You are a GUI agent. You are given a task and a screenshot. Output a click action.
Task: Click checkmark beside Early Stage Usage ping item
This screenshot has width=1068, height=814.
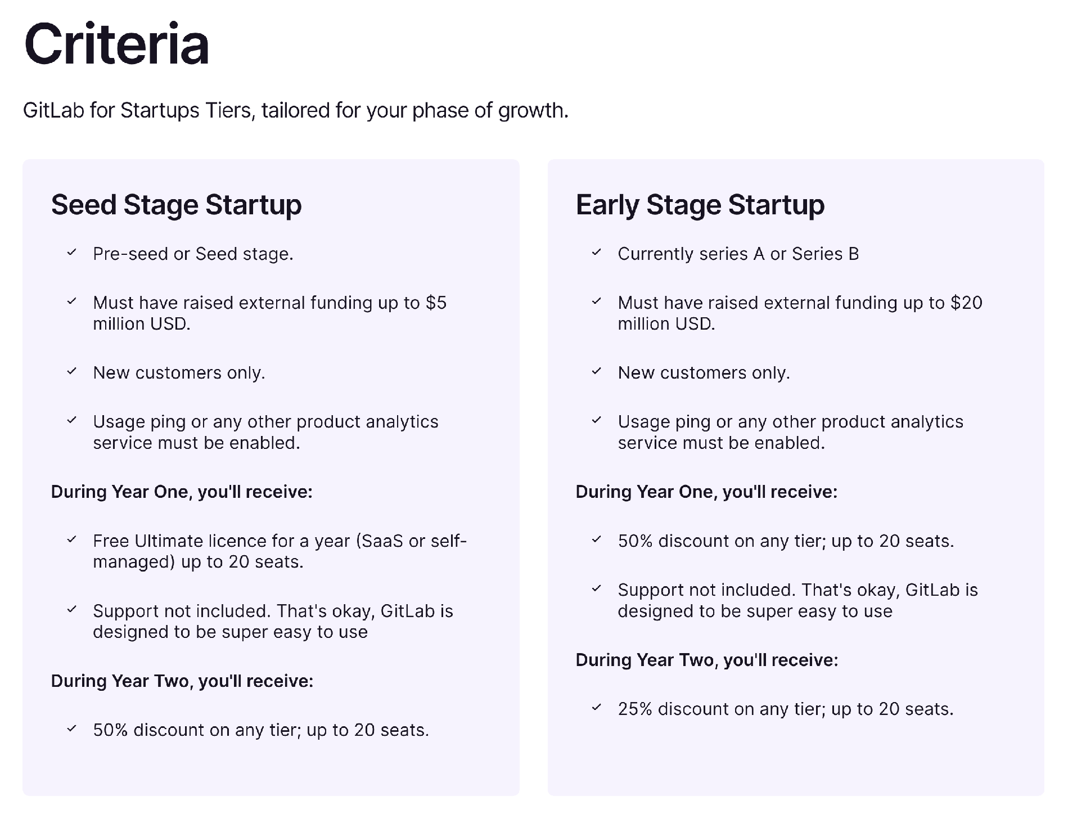pyautogui.click(x=596, y=420)
